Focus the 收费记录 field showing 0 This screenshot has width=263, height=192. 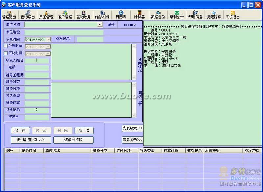37,110
